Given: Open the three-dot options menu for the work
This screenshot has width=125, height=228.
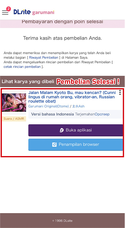Looking at the screenshot, I should click(x=120, y=93).
